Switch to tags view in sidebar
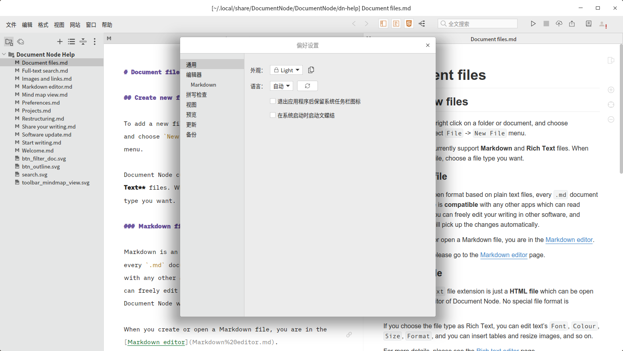Image resolution: width=623 pixels, height=351 pixels. point(21,42)
